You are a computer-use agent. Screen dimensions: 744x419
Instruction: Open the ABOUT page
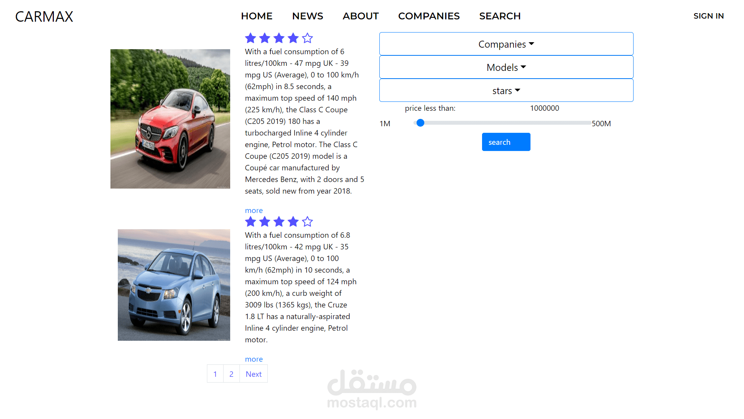pos(360,16)
